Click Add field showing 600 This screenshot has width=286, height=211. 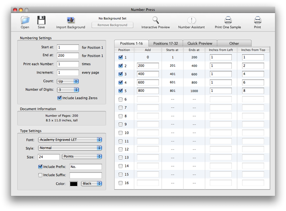click(148, 83)
